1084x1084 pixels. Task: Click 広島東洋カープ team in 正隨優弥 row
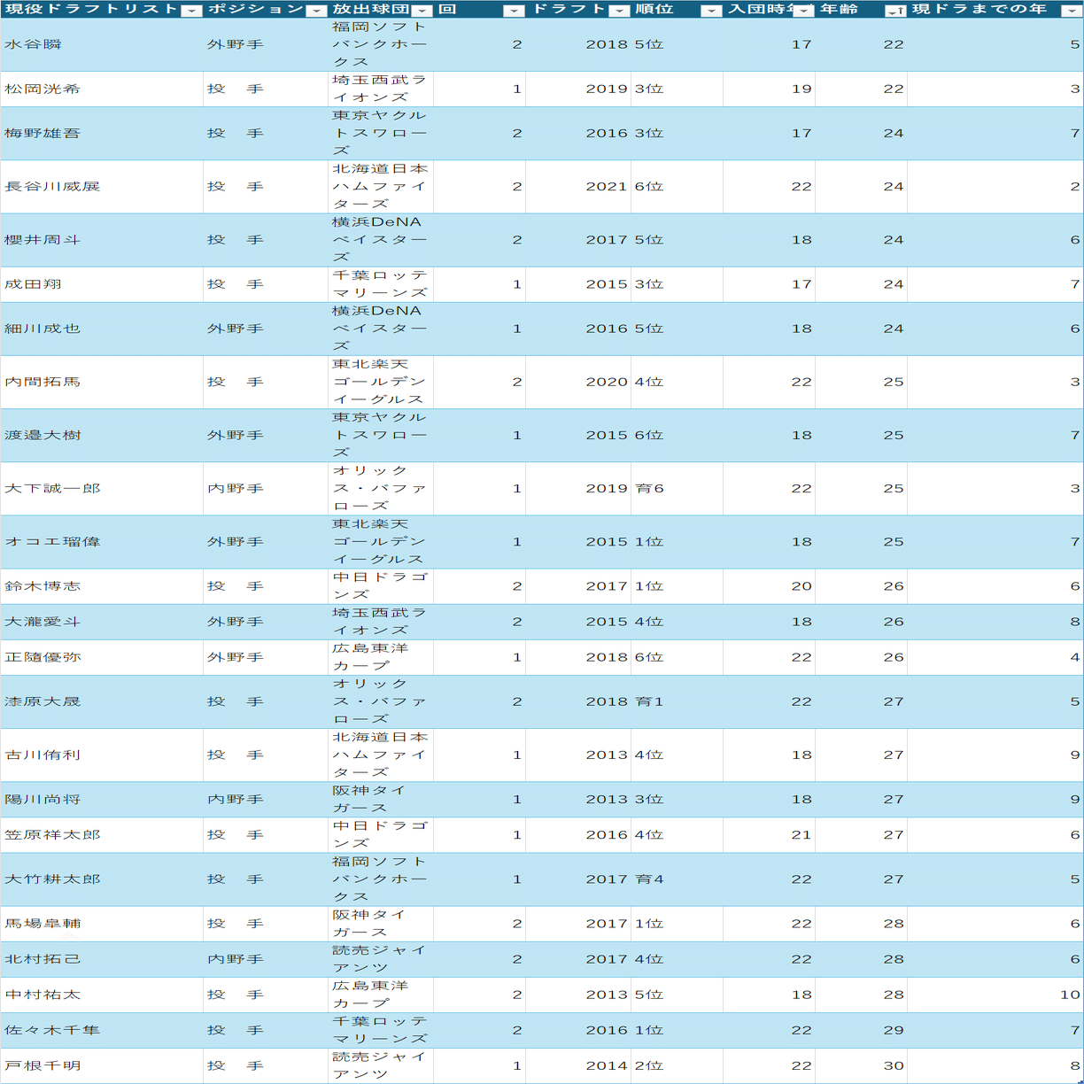point(380,657)
